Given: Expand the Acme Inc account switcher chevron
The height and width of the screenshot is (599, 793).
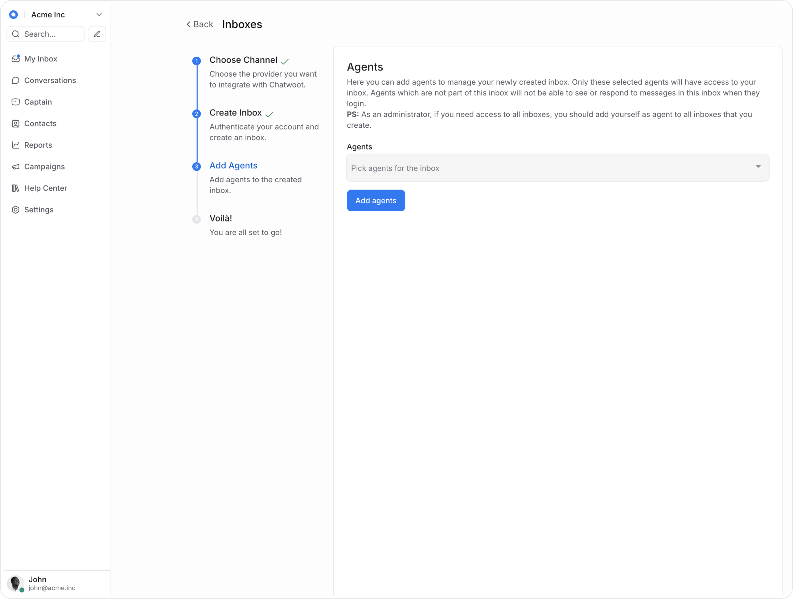Looking at the screenshot, I should 99,15.
